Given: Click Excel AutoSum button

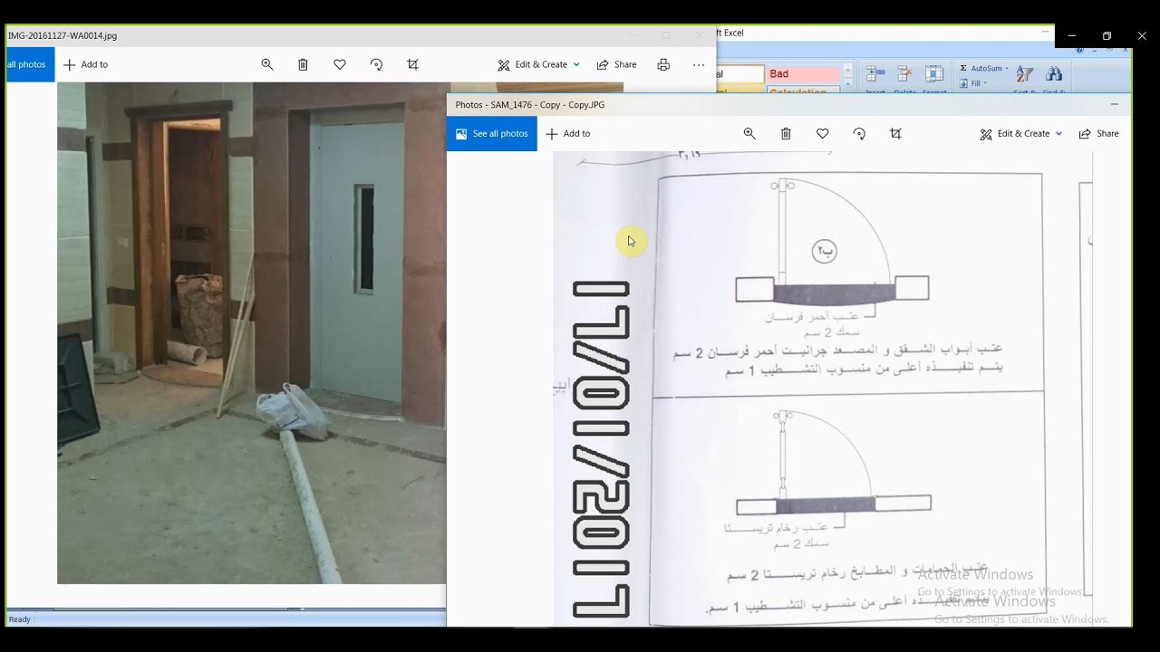Looking at the screenshot, I should 980,68.
